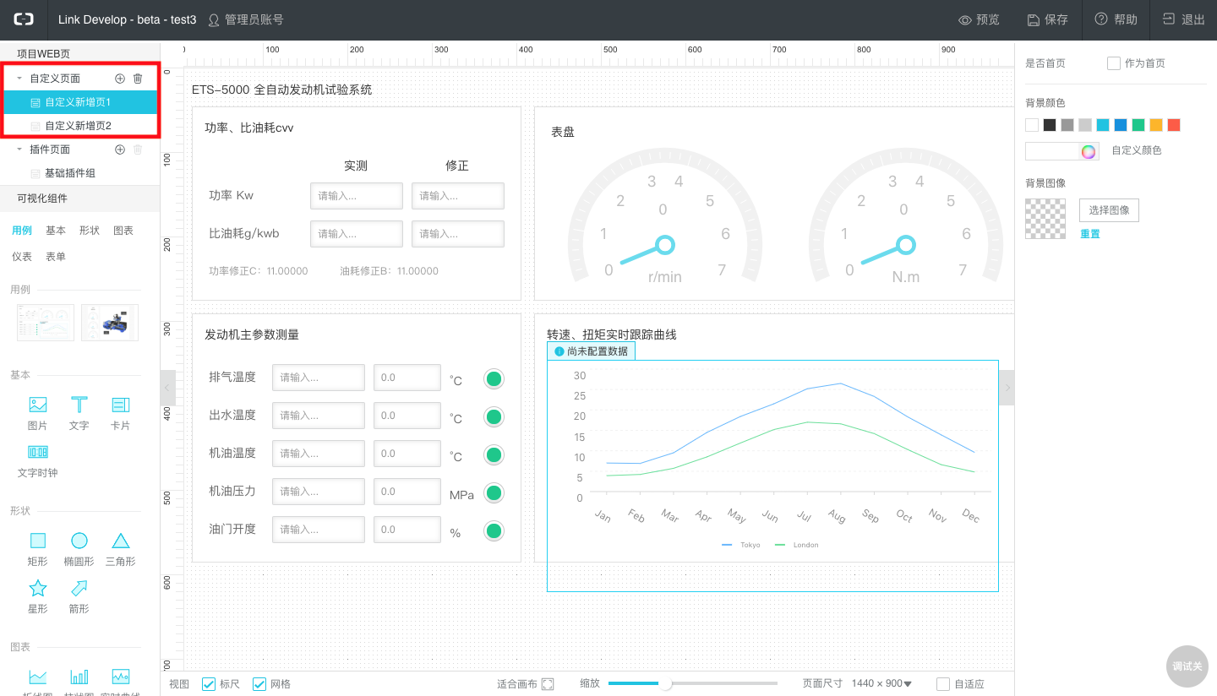
Task: Tick the 作为首页 checkbox
Action: pos(1114,63)
